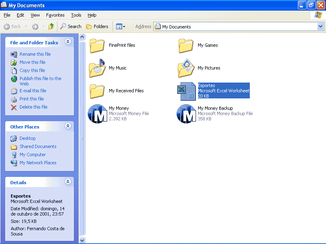Select the My Money file icon
The height and width of the screenshot is (244, 326).
[98, 113]
